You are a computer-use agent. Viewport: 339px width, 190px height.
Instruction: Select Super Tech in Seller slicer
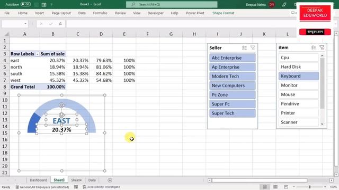[233, 113]
